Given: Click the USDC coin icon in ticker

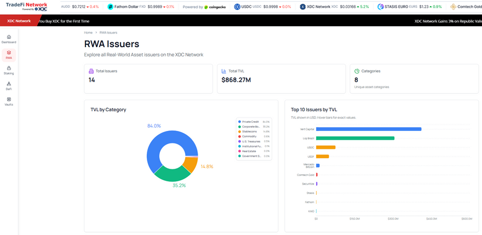Looking at the screenshot, I should pyautogui.click(x=237, y=7).
